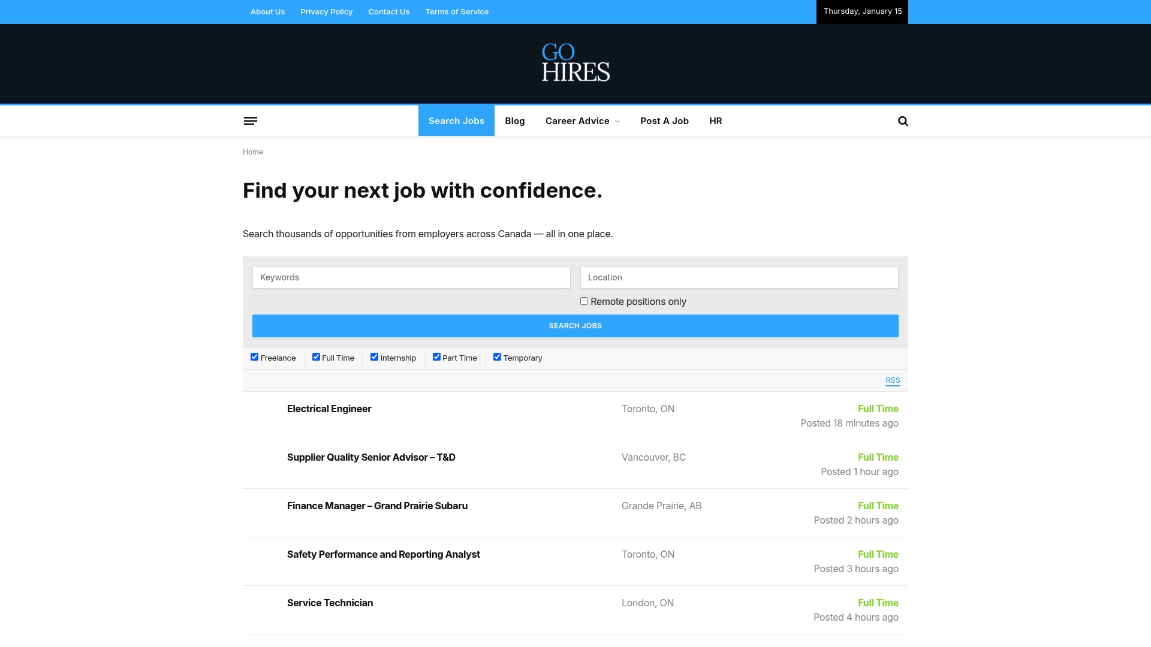1151x647 pixels.
Task: Uncheck the Part Time filter
Action: pos(436,356)
